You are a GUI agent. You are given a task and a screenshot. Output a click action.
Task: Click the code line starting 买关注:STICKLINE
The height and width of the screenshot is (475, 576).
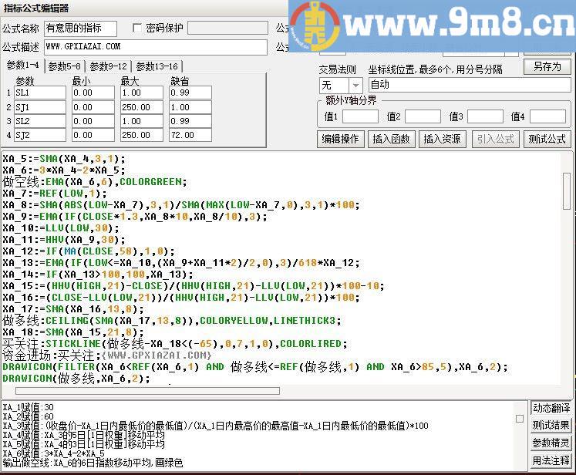click(x=175, y=344)
